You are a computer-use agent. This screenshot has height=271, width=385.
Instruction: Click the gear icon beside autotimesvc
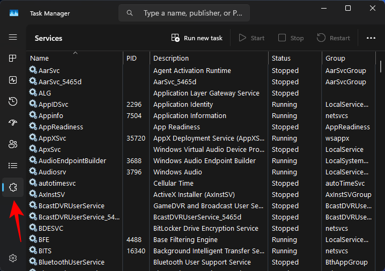pyautogui.click(x=33, y=182)
